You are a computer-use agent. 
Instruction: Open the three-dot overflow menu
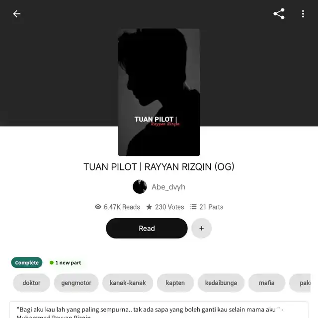(303, 14)
